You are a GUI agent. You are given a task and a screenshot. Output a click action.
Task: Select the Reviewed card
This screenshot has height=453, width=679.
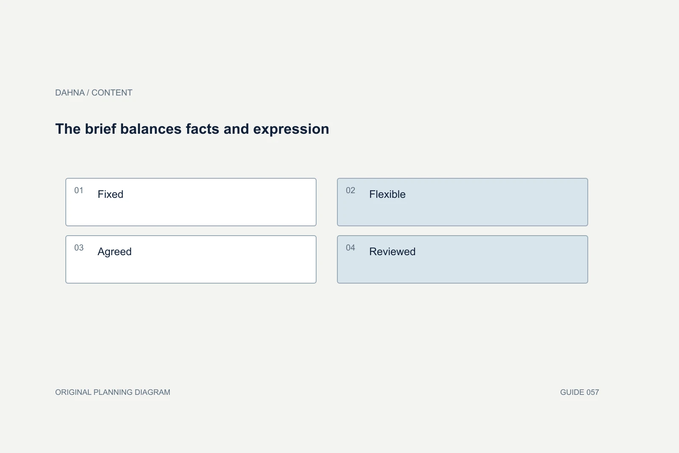click(463, 259)
